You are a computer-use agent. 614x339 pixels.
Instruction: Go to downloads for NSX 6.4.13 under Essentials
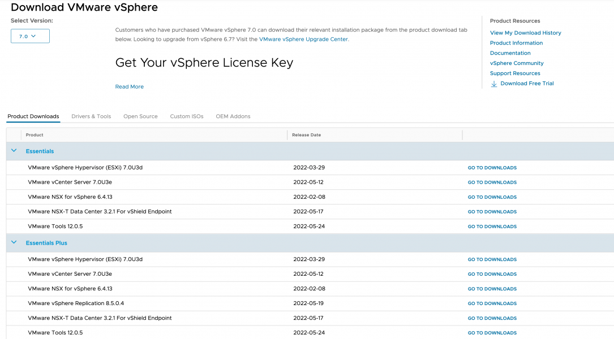click(x=492, y=197)
